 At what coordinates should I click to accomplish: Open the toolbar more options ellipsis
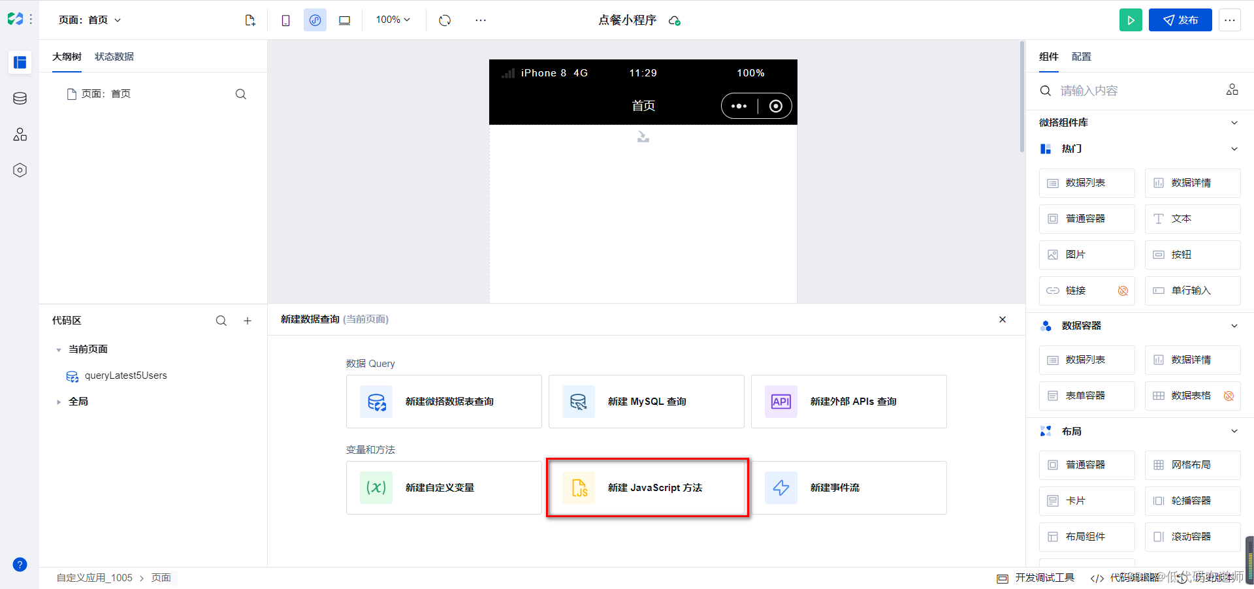coord(481,20)
